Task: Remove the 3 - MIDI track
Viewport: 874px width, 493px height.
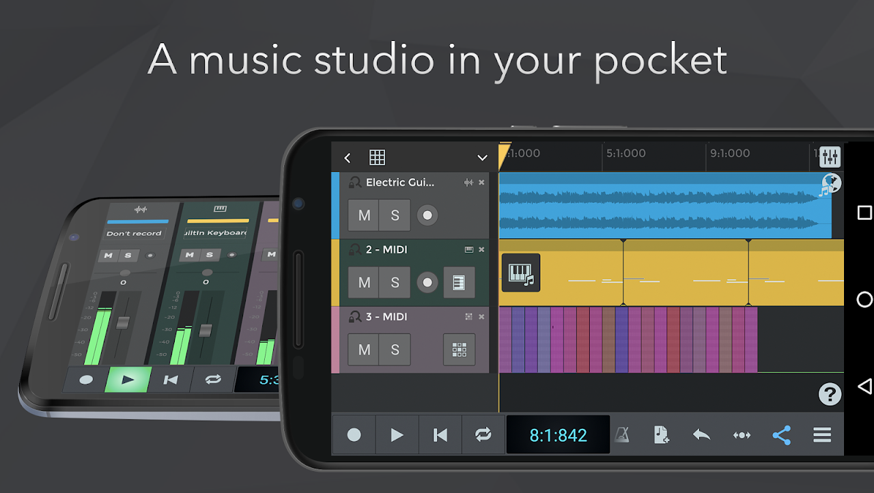Action: 481,316
